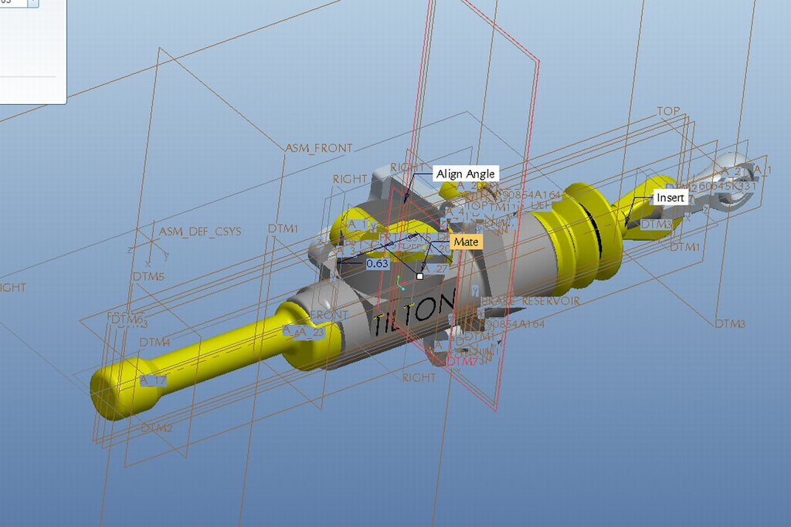Select the DTM2 datum plane label
Image resolution: width=791 pixels, height=527 pixels.
[156, 427]
